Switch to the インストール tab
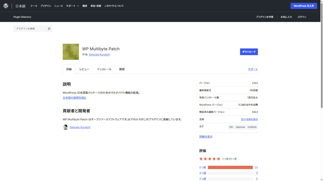Screen dimensions: 323x181 point(104,69)
